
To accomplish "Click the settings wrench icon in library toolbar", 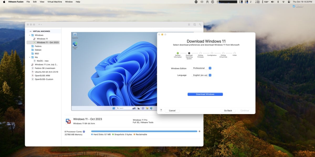I will 200,24.
